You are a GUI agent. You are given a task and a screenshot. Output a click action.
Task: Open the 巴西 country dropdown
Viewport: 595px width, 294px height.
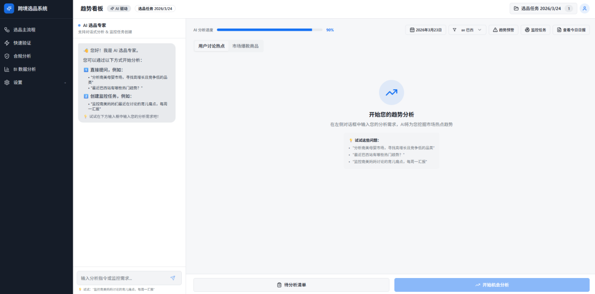point(467,30)
